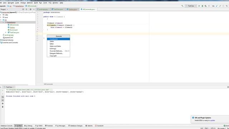Open the Git toolbar label
The height and width of the screenshot is (129, 229).
tap(213, 6)
